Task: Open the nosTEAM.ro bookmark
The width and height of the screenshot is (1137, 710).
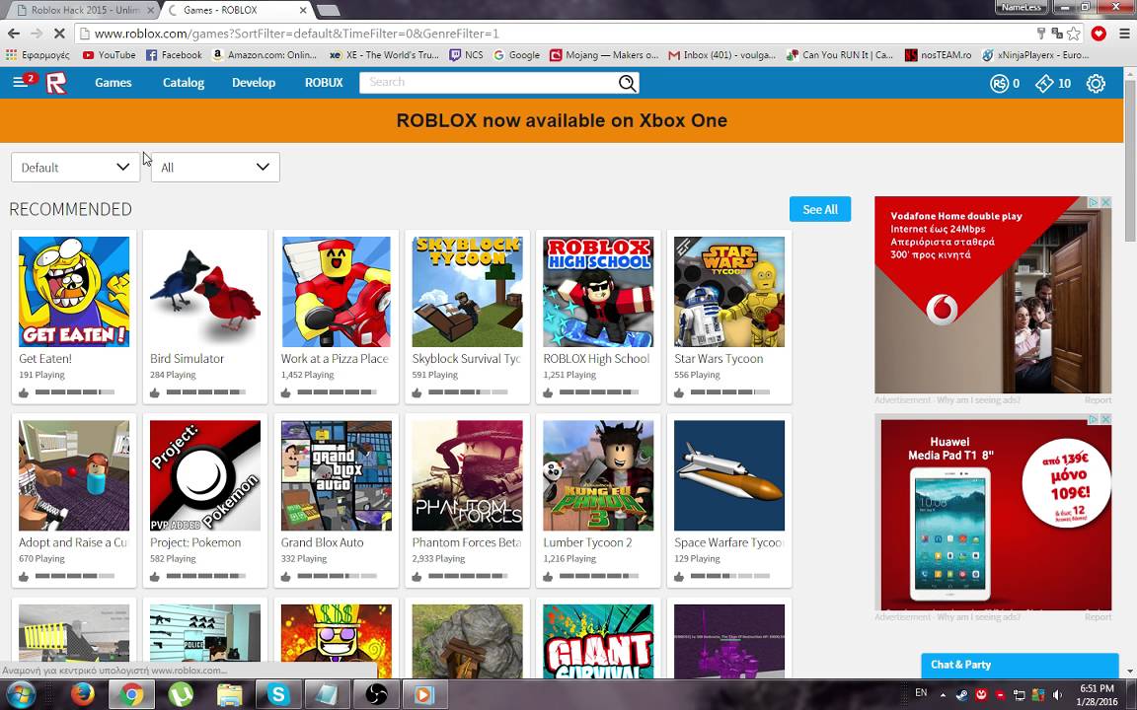Action: click(939, 55)
